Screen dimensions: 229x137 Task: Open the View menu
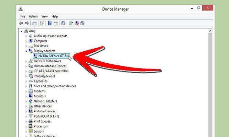pos(45,16)
